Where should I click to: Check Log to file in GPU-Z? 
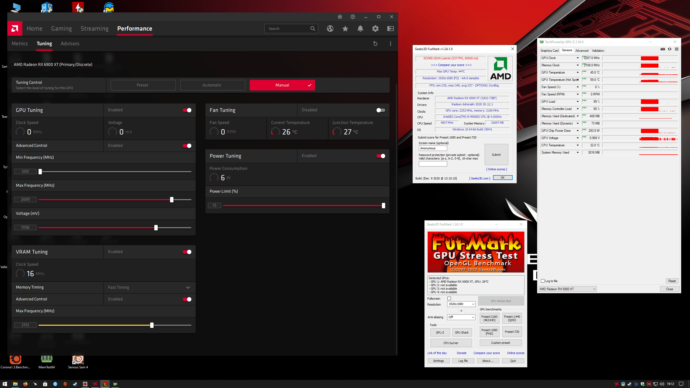tap(543, 281)
